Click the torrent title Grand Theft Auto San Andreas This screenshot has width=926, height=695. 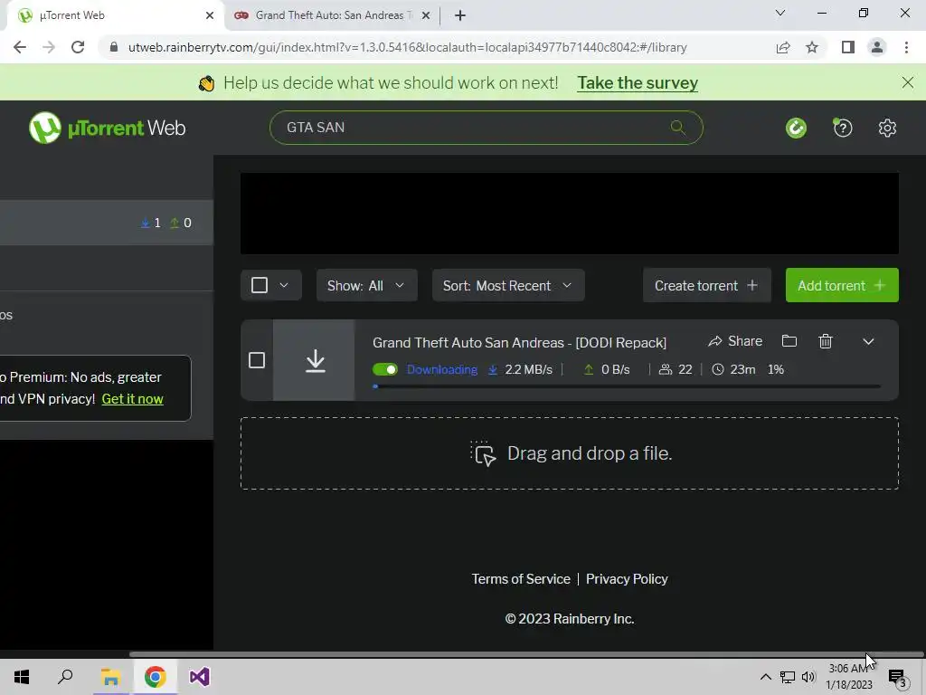520,343
